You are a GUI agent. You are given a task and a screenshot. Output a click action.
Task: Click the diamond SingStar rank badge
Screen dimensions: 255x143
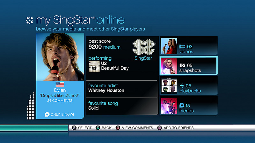point(143,47)
